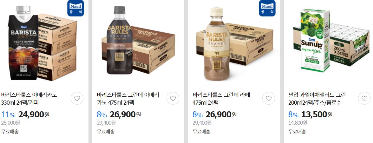Open 바리스타룰스 그란데 아메리카노 475ml title
This screenshot has width=373, height=143.
[x=128, y=99]
